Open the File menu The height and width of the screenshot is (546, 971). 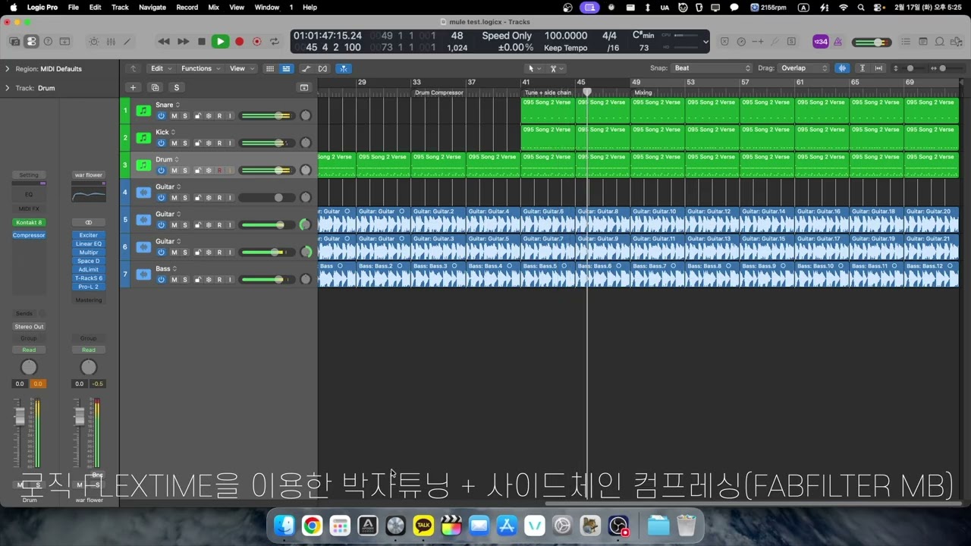coord(74,7)
